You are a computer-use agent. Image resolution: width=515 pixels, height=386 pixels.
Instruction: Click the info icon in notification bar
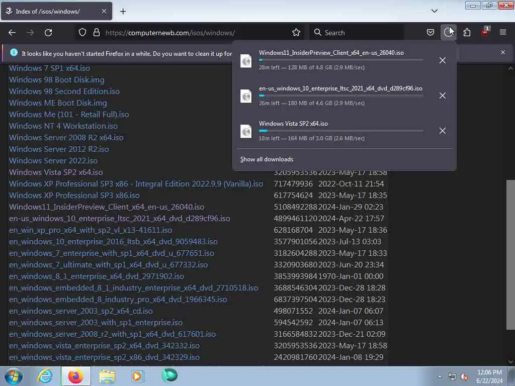tap(14, 52)
